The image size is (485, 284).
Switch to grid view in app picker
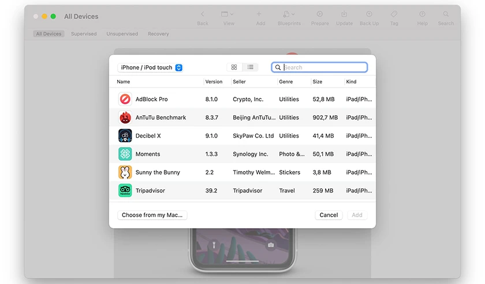pos(234,67)
